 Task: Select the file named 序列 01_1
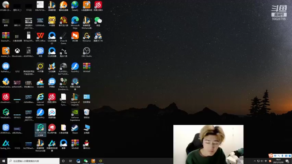(x=17, y=7)
